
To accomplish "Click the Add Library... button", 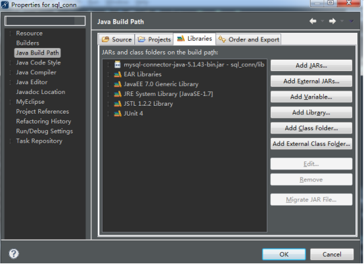I will [x=311, y=112].
